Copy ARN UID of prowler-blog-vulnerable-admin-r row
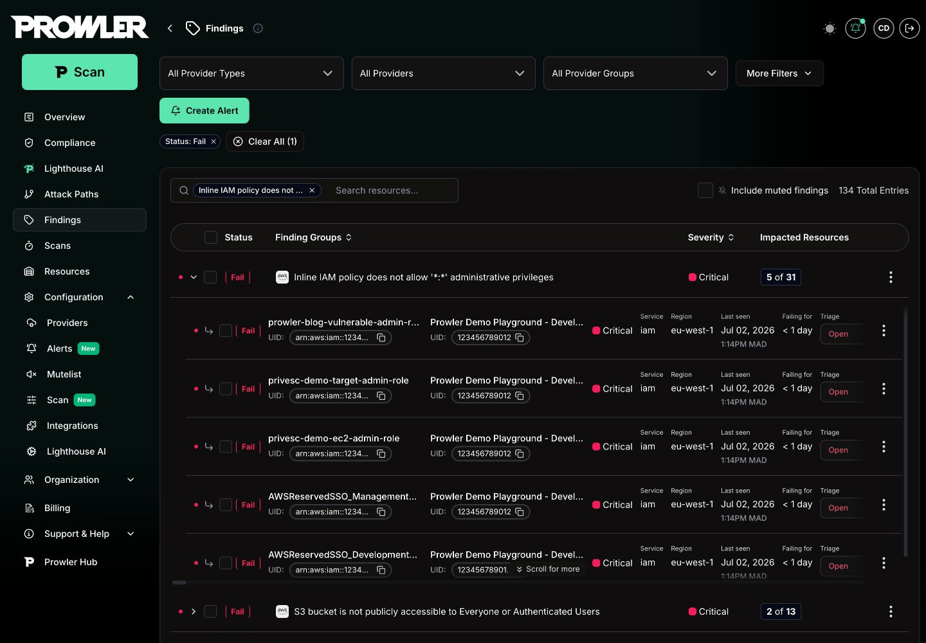Screen dimensions: 926x643 pos(381,338)
